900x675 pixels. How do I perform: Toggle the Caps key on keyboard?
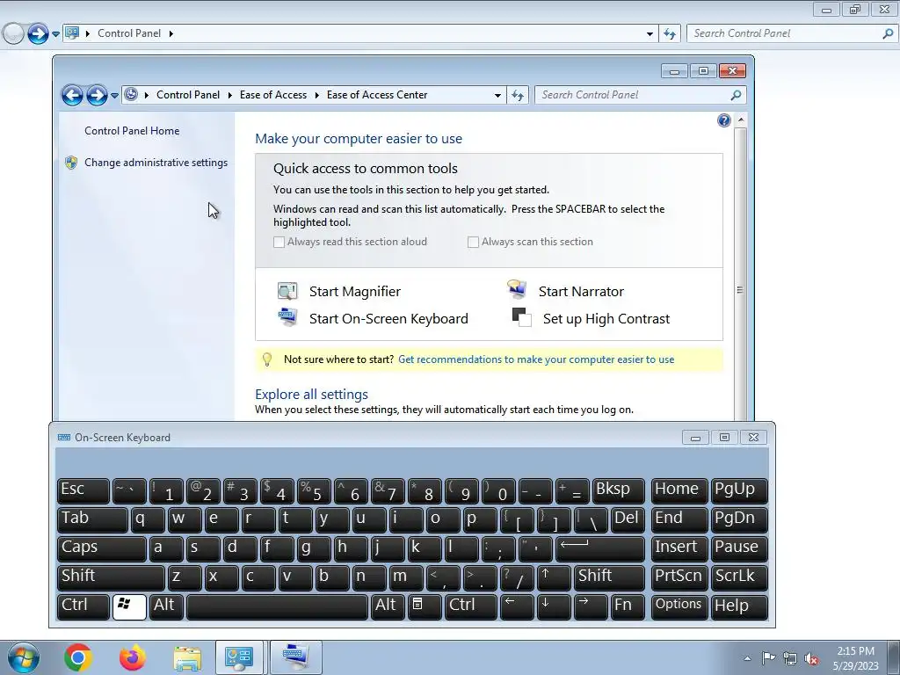pos(102,548)
